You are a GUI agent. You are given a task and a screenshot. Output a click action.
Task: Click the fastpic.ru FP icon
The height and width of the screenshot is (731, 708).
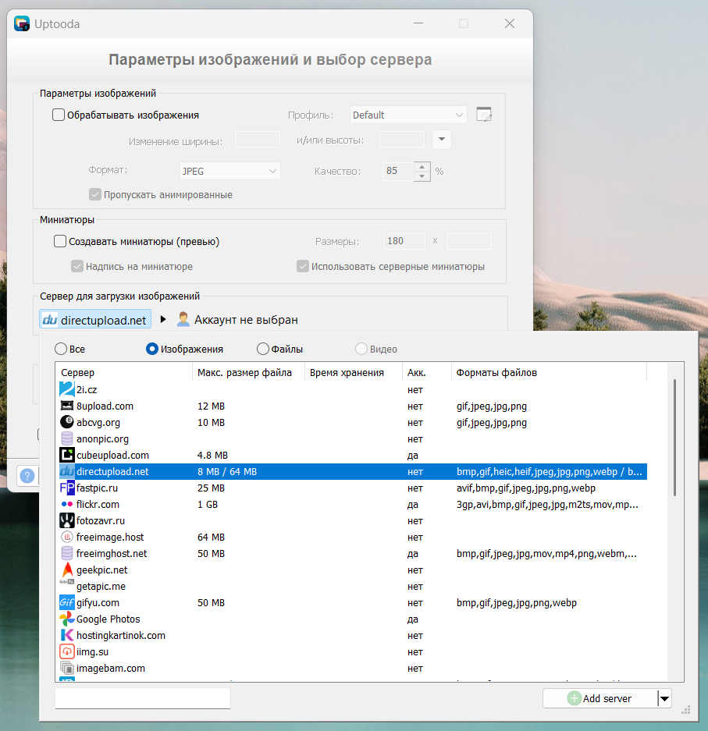[67, 488]
